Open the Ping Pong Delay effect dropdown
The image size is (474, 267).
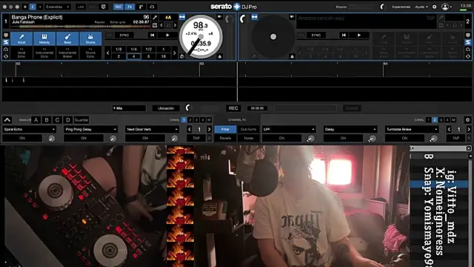90,129
